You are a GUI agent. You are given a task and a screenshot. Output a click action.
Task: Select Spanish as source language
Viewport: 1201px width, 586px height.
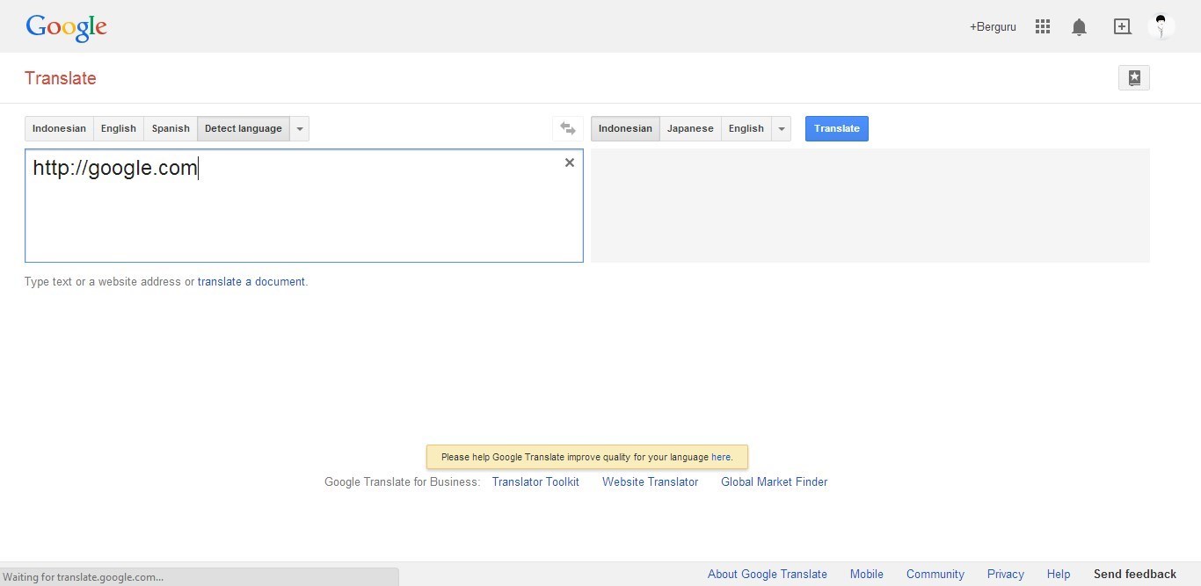pos(171,129)
